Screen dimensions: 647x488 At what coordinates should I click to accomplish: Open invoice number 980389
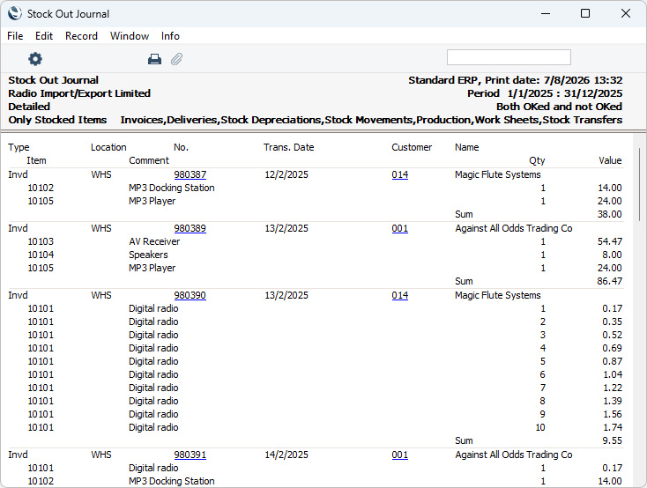[190, 228]
